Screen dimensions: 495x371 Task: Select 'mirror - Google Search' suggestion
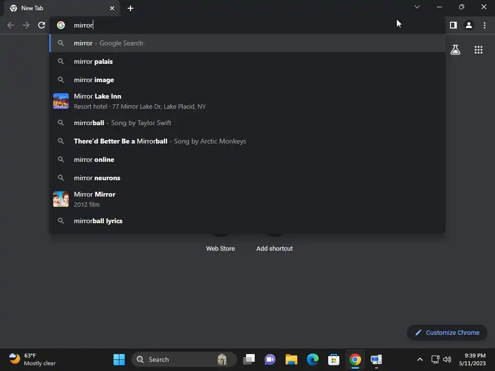click(x=247, y=43)
